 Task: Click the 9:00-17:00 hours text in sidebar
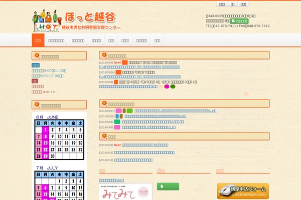click(48, 76)
